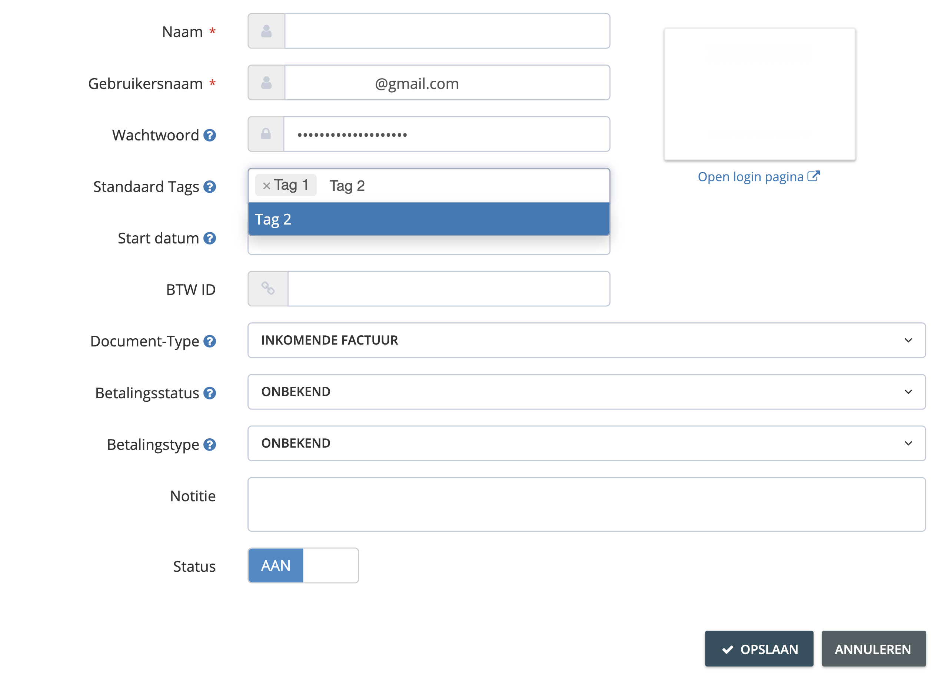This screenshot has width=938, height=674.
Task: Click the external link icon after Open login pagina
Action: click(813, 176)
